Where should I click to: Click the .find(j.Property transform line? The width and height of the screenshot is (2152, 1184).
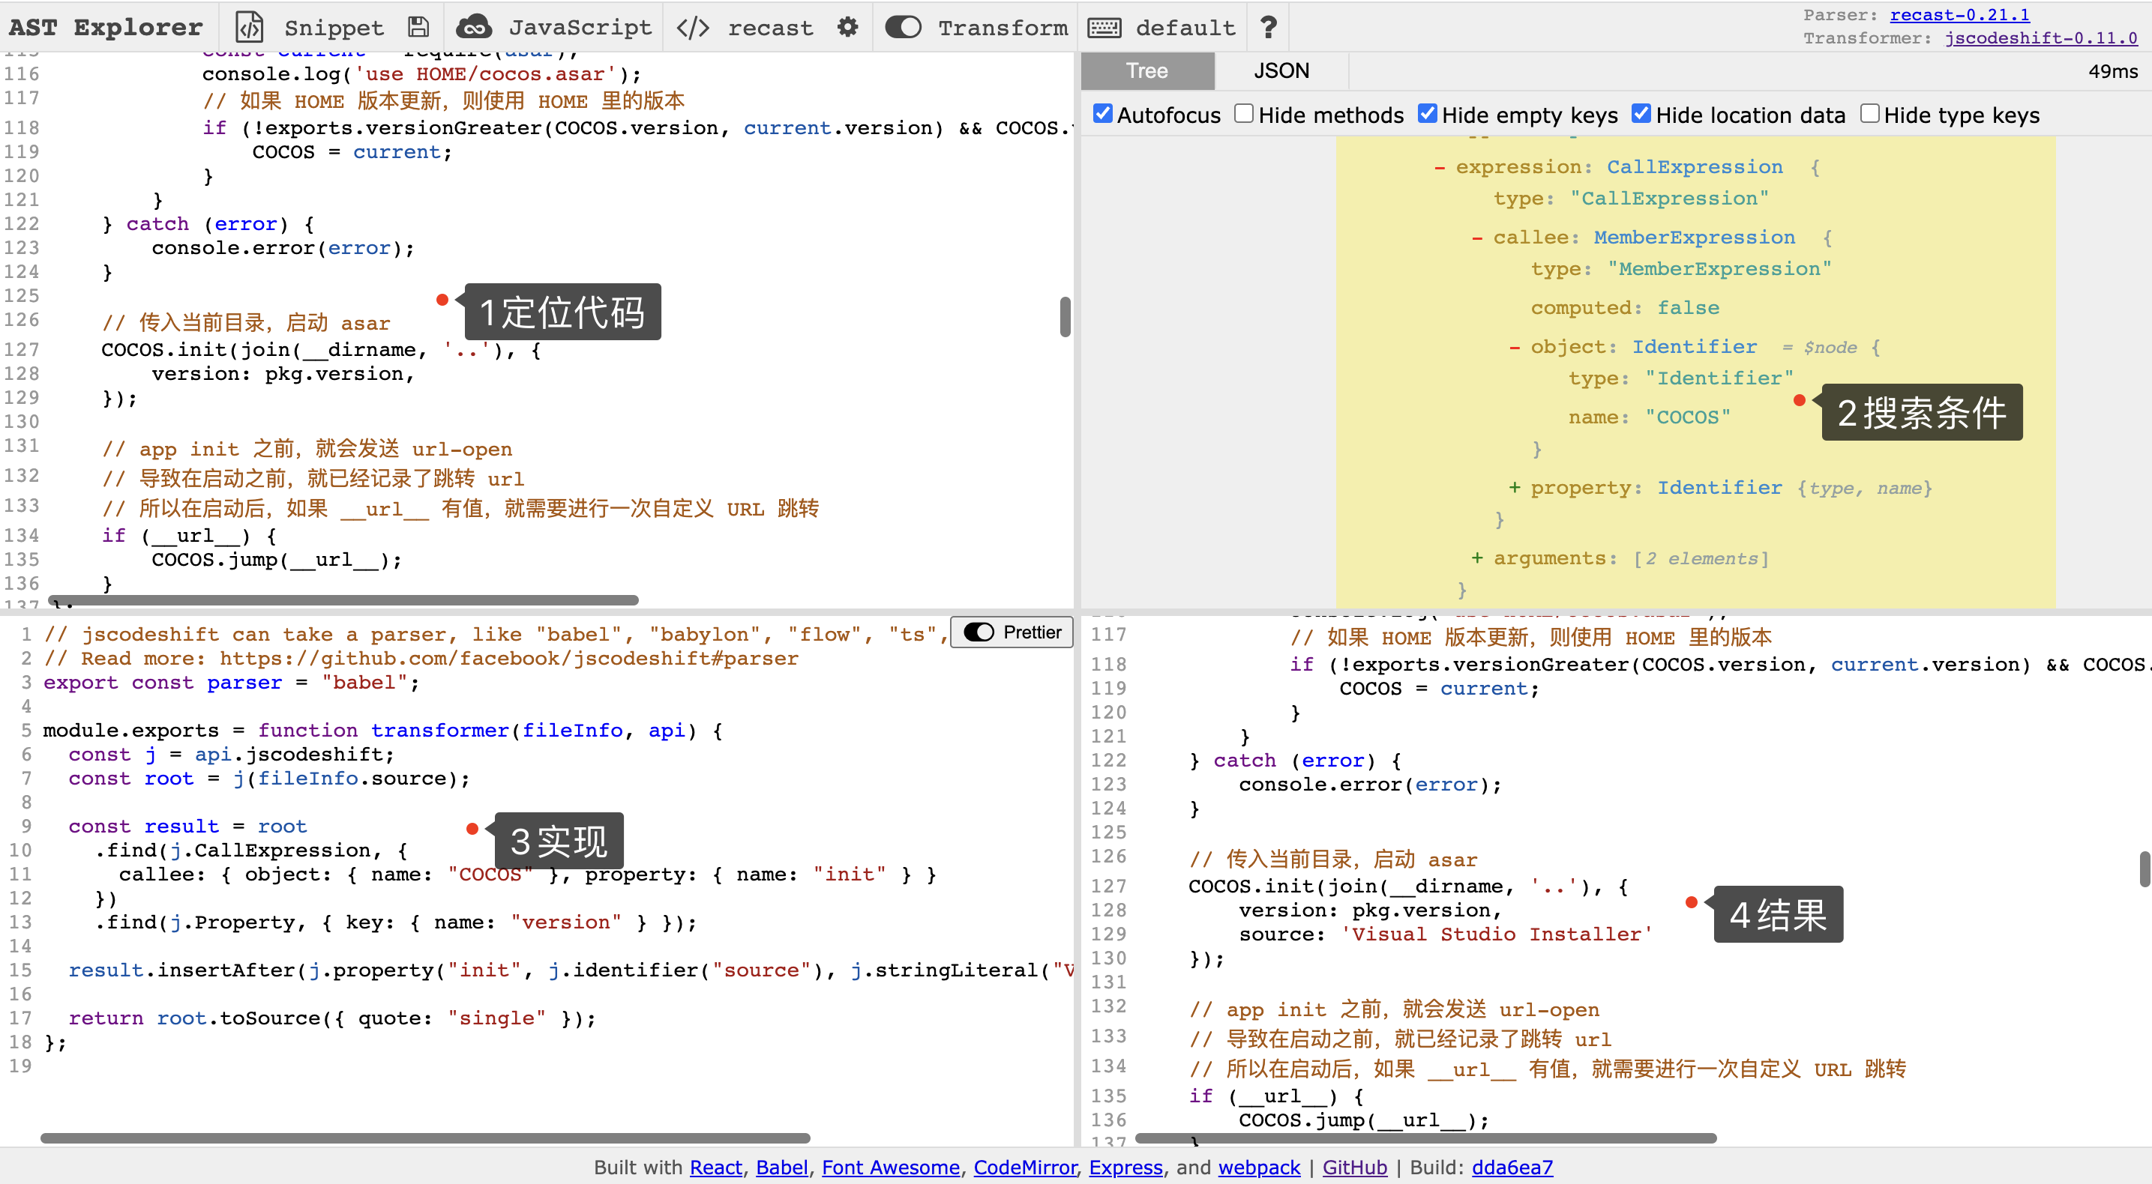[395, 922]
